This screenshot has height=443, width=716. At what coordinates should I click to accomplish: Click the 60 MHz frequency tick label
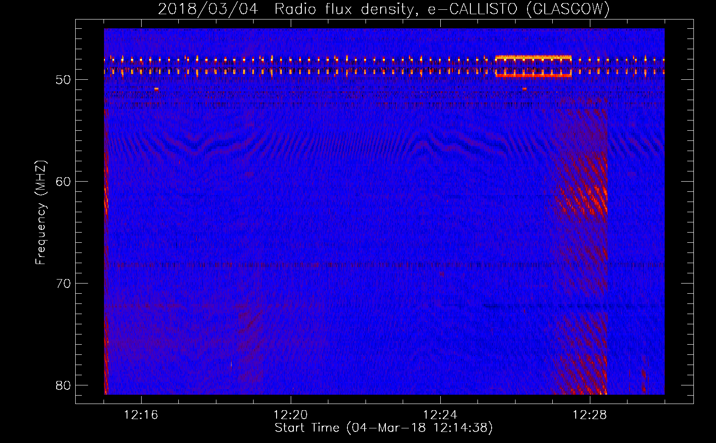click(63, 182)
